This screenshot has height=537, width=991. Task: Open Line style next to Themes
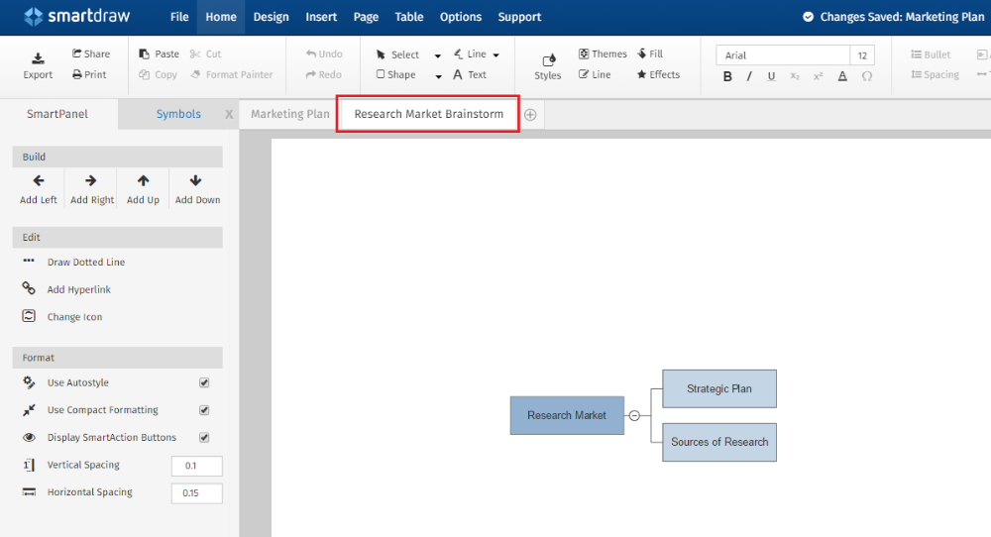click(x=595, y=74)
